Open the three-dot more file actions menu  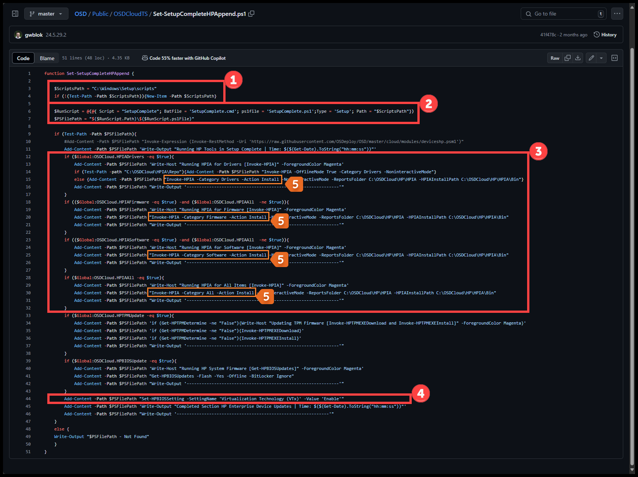click(617, 14)
